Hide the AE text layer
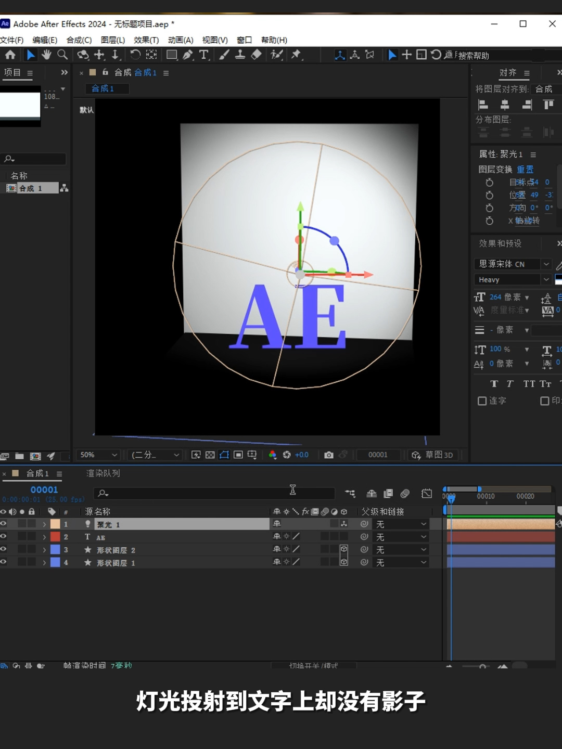 tap(4, 536)
